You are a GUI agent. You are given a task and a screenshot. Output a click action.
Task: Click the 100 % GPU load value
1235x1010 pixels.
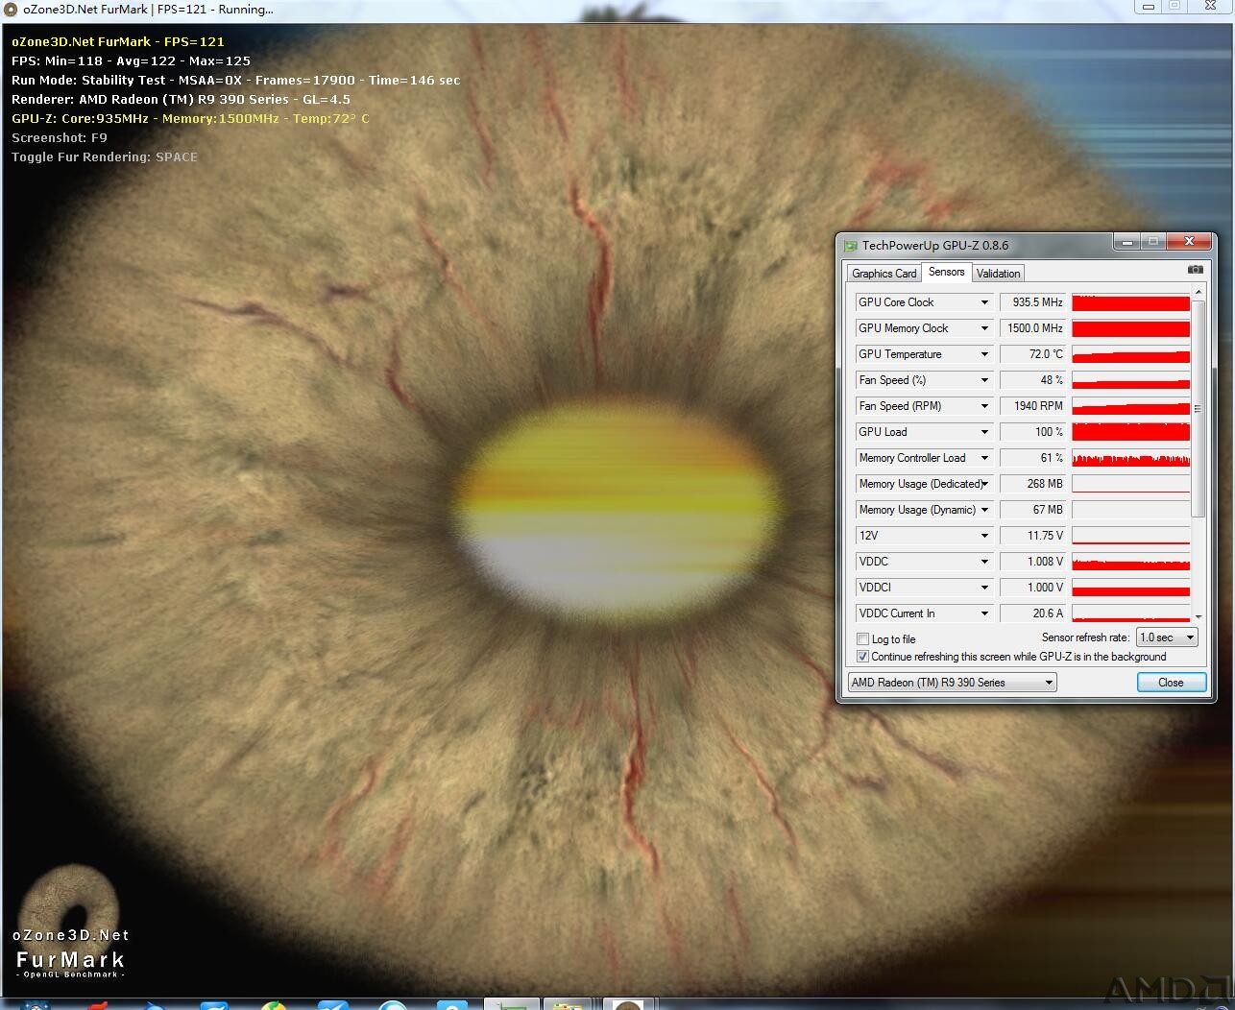tap(1033, 432)
